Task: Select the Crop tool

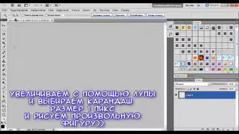Action: 4,43
